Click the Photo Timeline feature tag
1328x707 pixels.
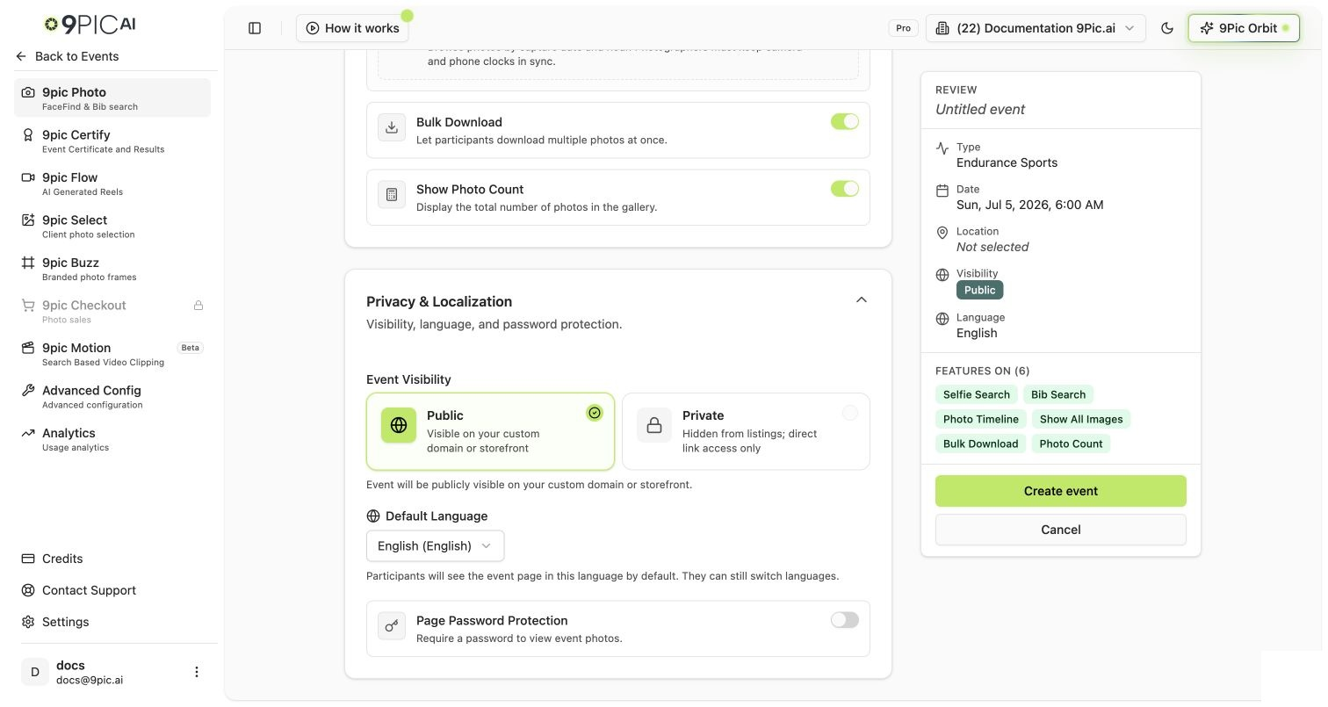(981, 419)
